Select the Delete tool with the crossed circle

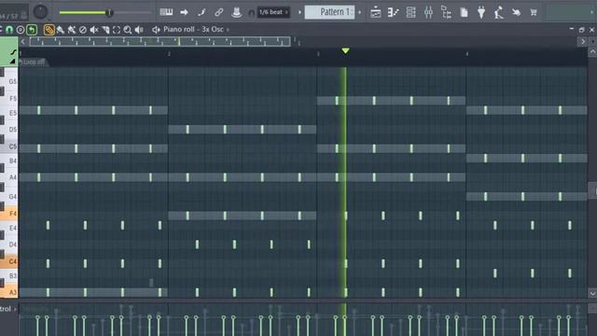pos(83,30)
